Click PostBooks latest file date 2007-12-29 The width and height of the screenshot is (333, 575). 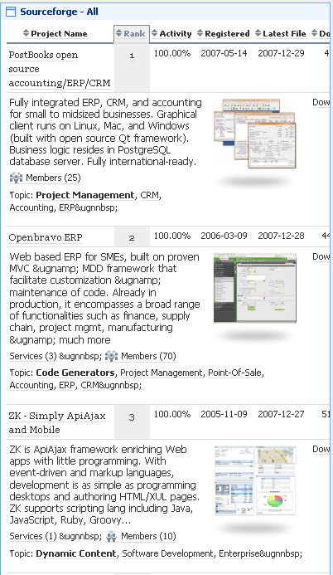(x=281, y=53)
